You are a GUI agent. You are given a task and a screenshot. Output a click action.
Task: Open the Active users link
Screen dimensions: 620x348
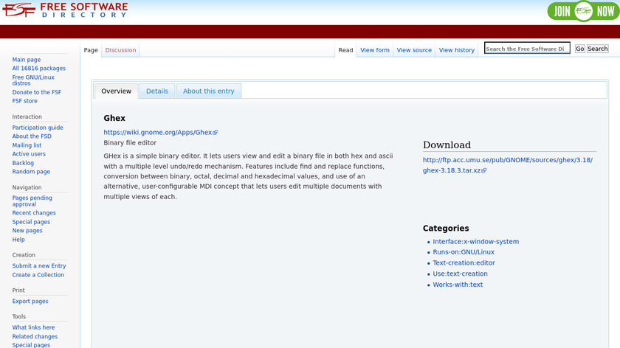coord(29,154)
